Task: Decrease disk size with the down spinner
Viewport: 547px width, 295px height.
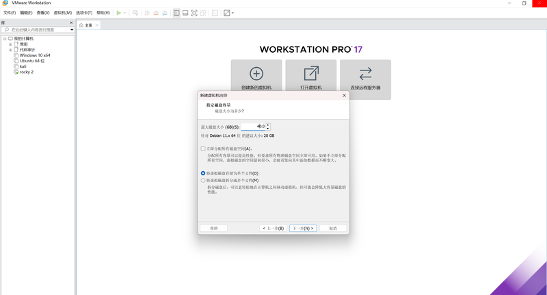Action: click(x=268, y=128)
